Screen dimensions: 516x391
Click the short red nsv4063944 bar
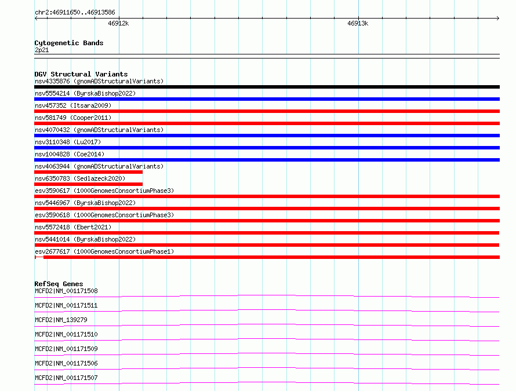[x=89, y=172]
